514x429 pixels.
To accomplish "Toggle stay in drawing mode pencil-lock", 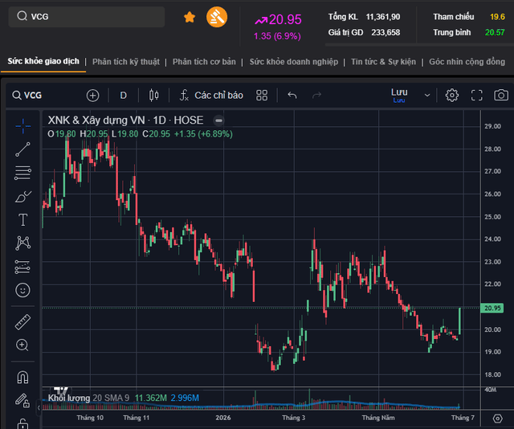I will coord(23,400).
